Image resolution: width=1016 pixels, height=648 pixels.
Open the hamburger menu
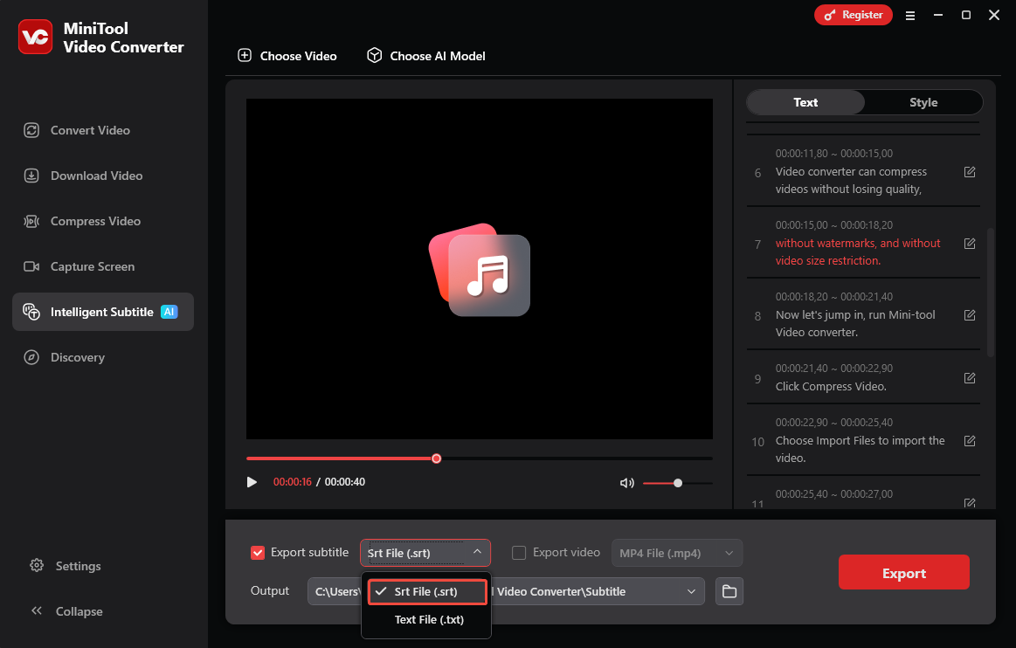pos(910,15)
